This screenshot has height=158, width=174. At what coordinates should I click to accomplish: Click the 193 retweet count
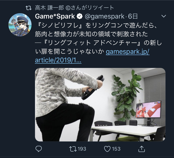click(82, 149)
